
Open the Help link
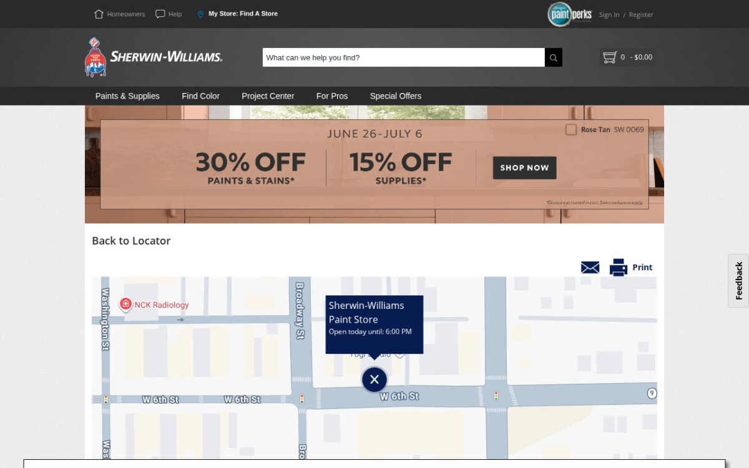click(x=175, y=14)
